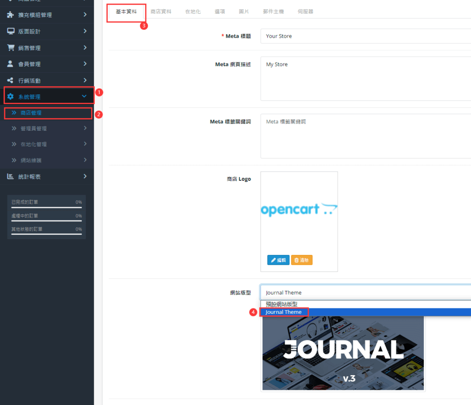Click the 處理中的訂單 progress bar
Image resolution: width=471 pixels, height=405 pixels.
(x=46, y=221)
